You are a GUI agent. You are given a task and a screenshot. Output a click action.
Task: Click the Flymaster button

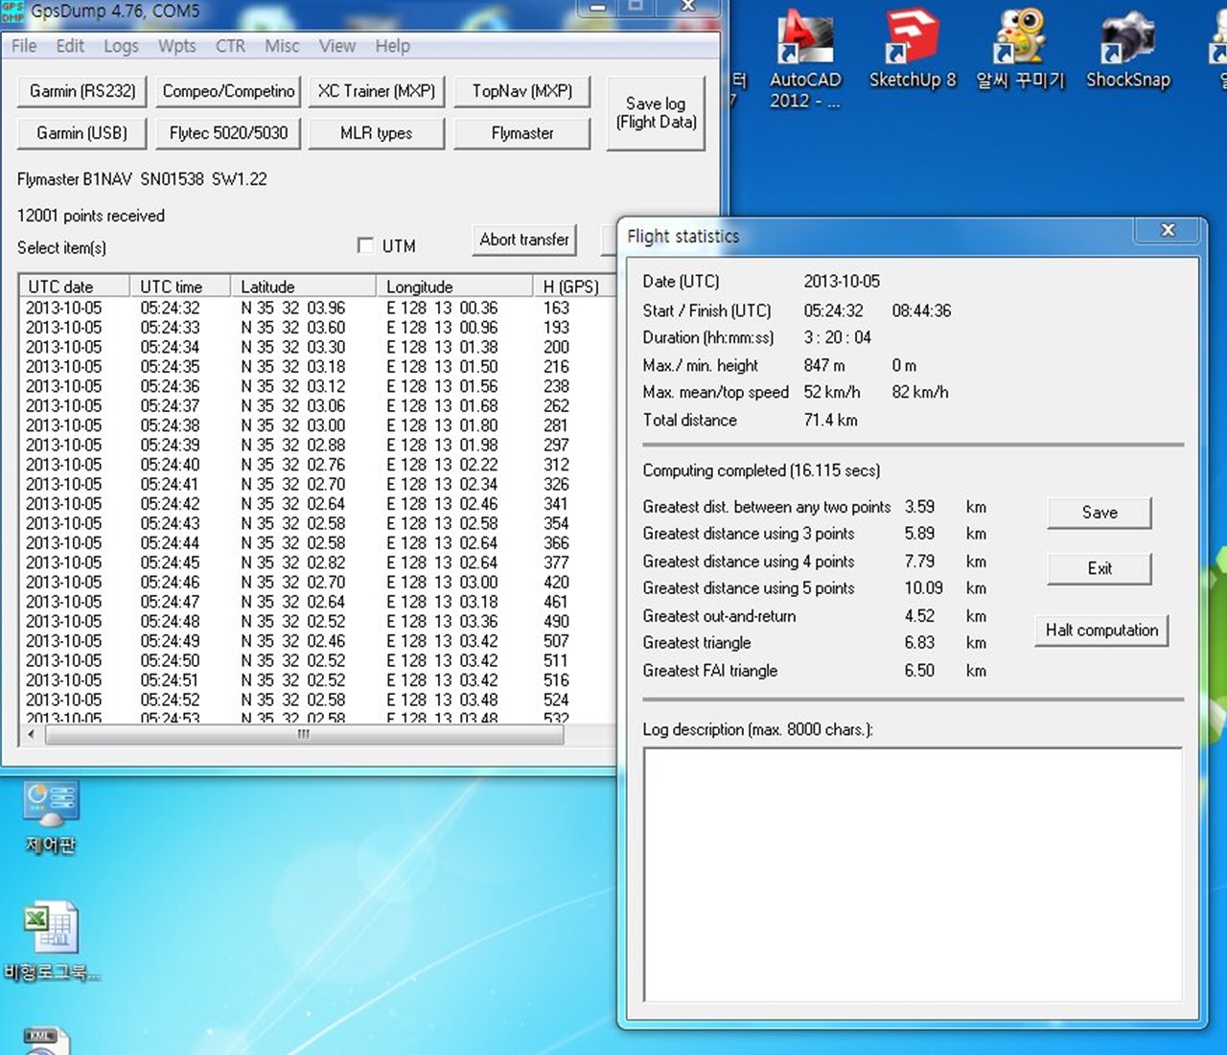522,133
